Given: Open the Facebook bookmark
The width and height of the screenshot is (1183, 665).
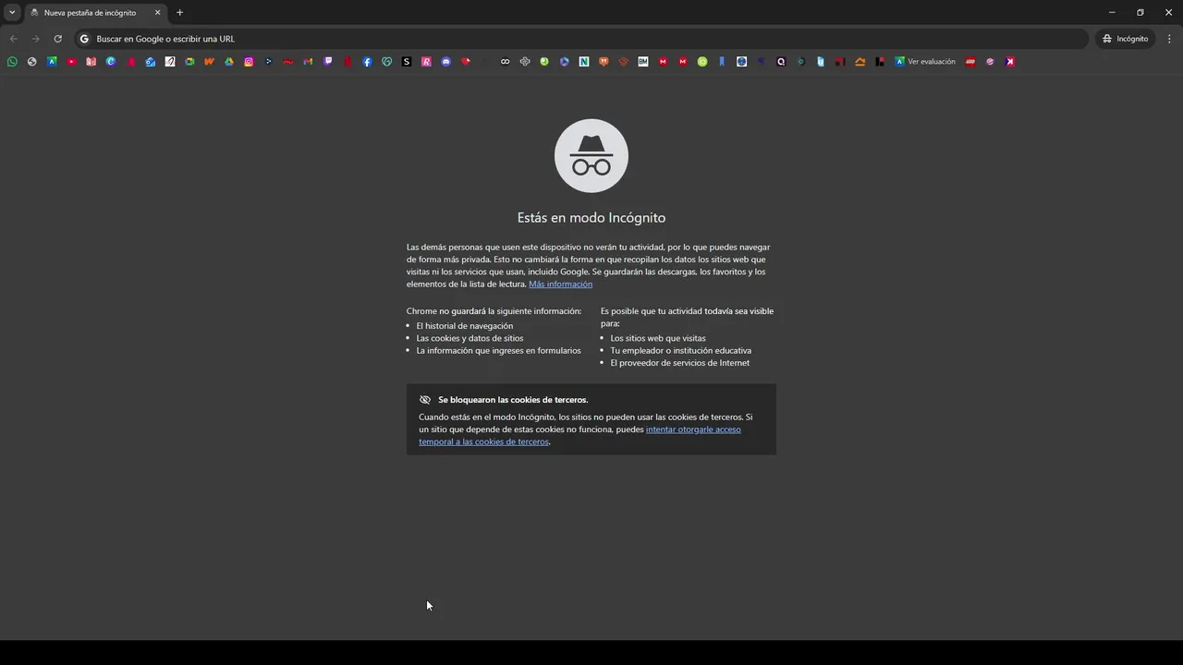Looking at the screenshot, I should pos(367,62).
